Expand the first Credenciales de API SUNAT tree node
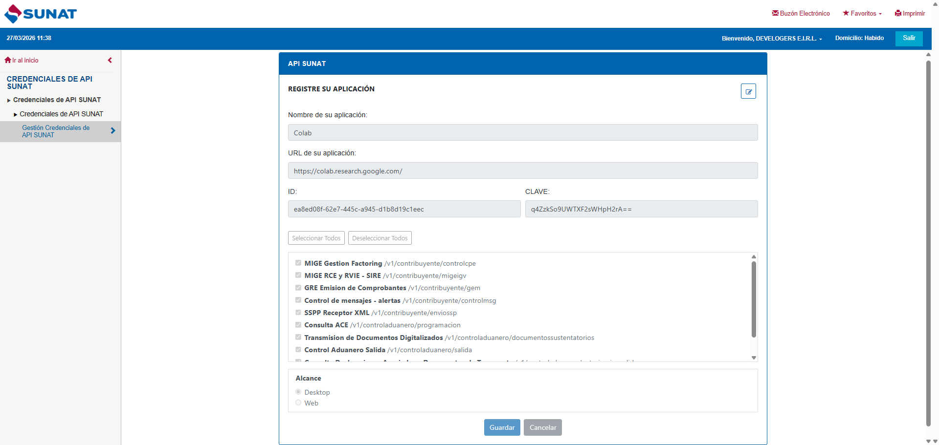 click(9, 100)
